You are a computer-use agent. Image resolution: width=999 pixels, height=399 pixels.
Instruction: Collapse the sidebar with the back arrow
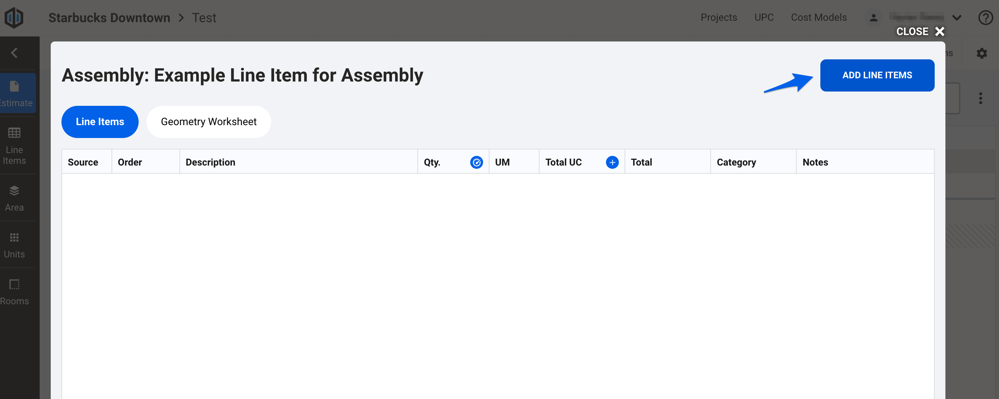[x=14, y=53]
